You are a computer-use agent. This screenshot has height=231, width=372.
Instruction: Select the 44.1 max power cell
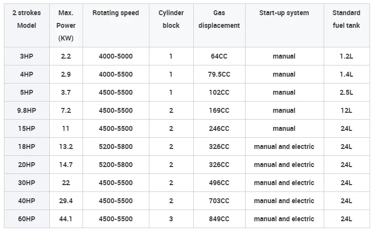pyautogui.click(x=66, y=219)
